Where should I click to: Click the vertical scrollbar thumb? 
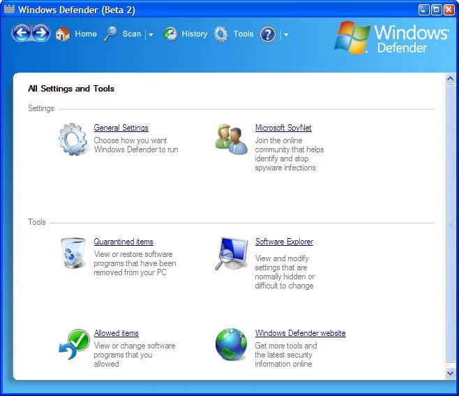tap(450, 223)
